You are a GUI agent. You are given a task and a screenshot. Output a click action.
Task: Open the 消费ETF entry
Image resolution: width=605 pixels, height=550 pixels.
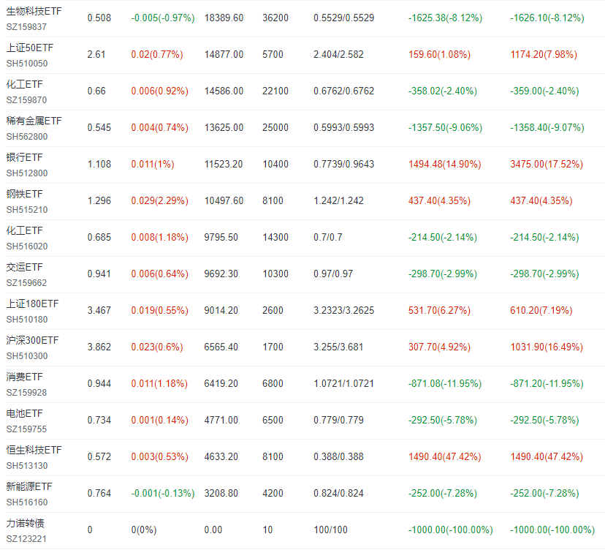(24, 377)
